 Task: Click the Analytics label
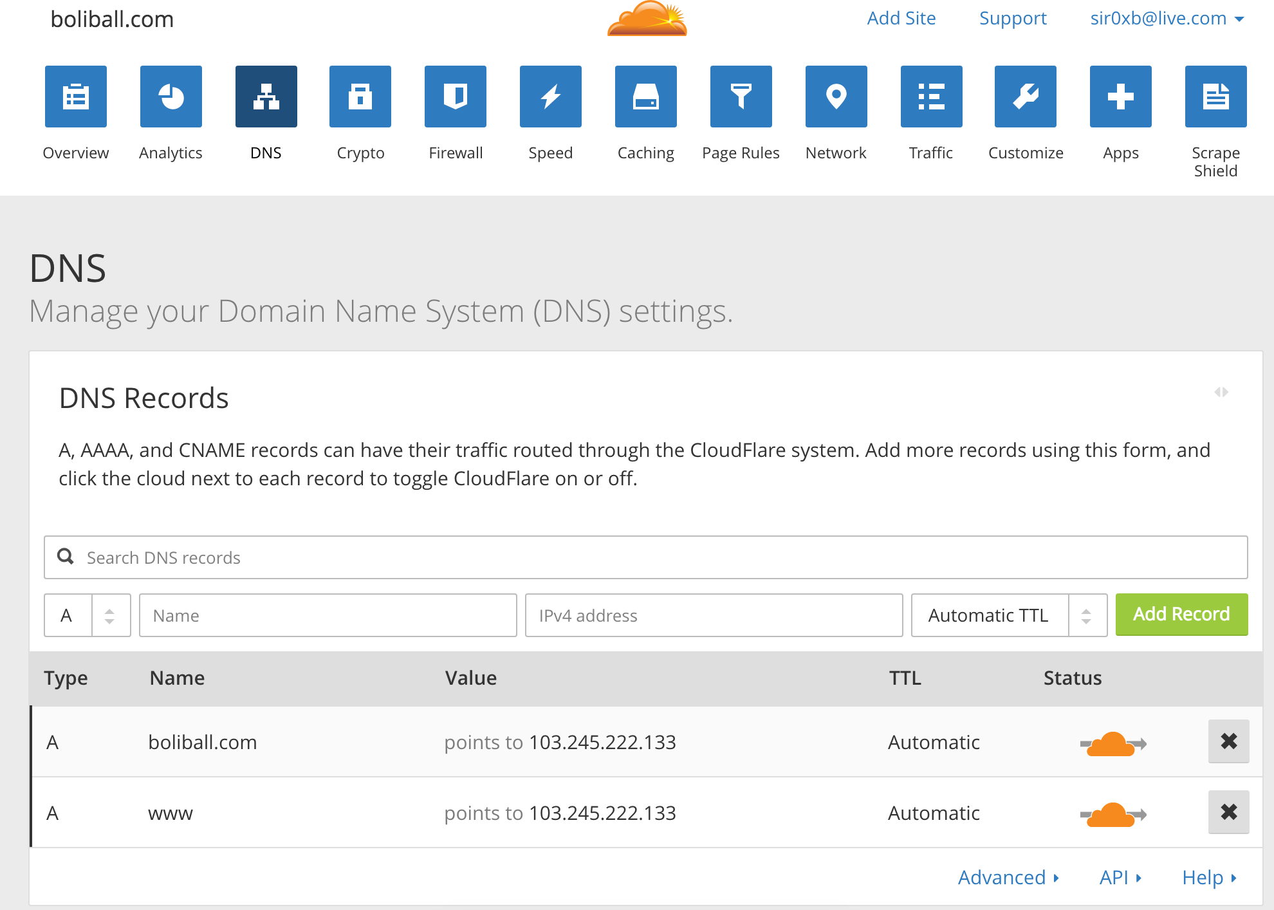click(171, 153)
